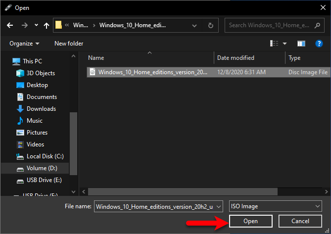Select the Win... breadcrumb in address bar
The image size is (331, 234).
81,25
